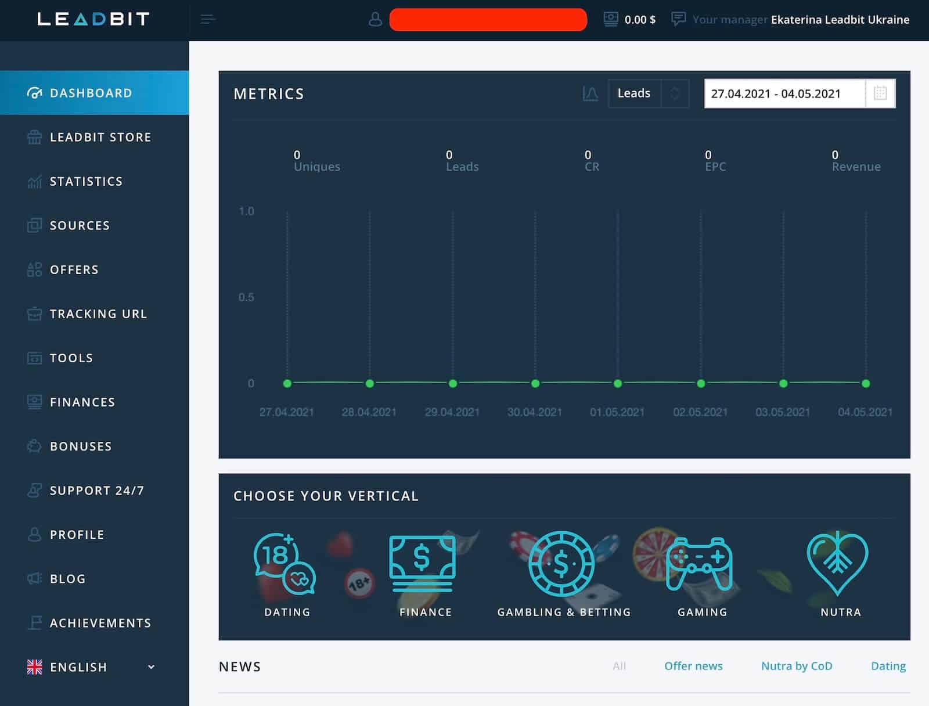The width and height of the screenshot is (929, 706).
Task: Select the Statistics sidebar icon
Action: (34, 181)
